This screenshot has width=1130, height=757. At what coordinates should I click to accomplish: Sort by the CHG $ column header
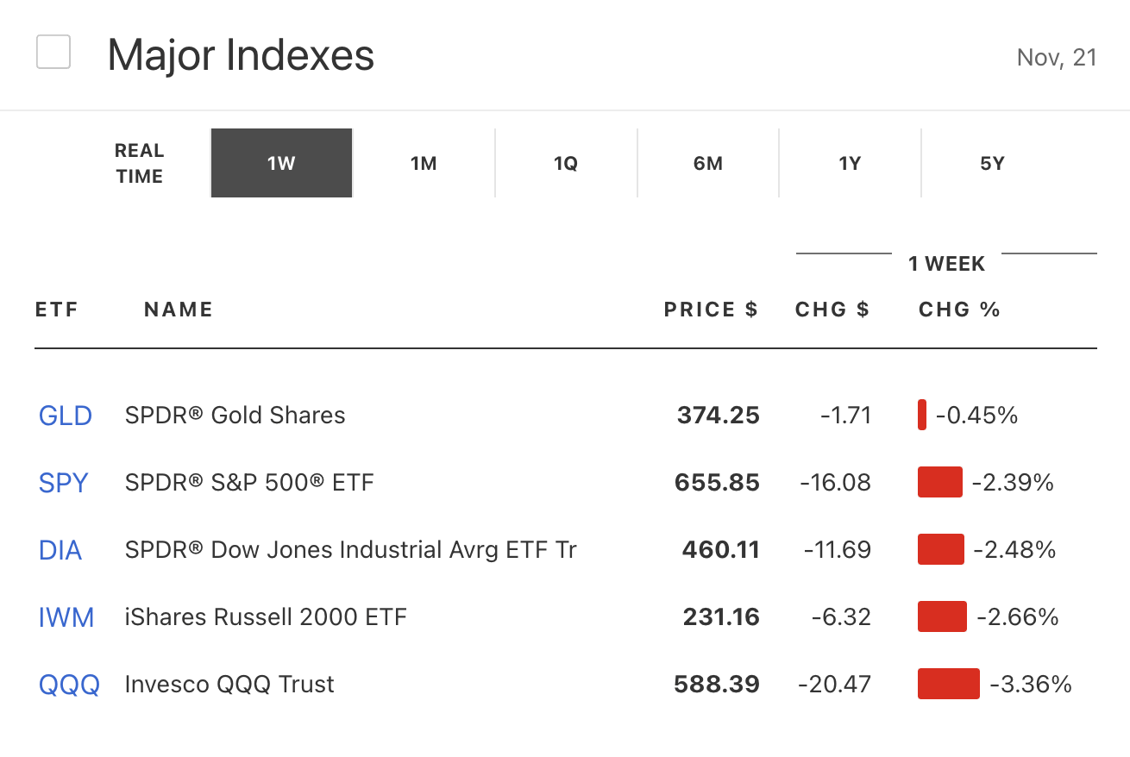[832, 310]
